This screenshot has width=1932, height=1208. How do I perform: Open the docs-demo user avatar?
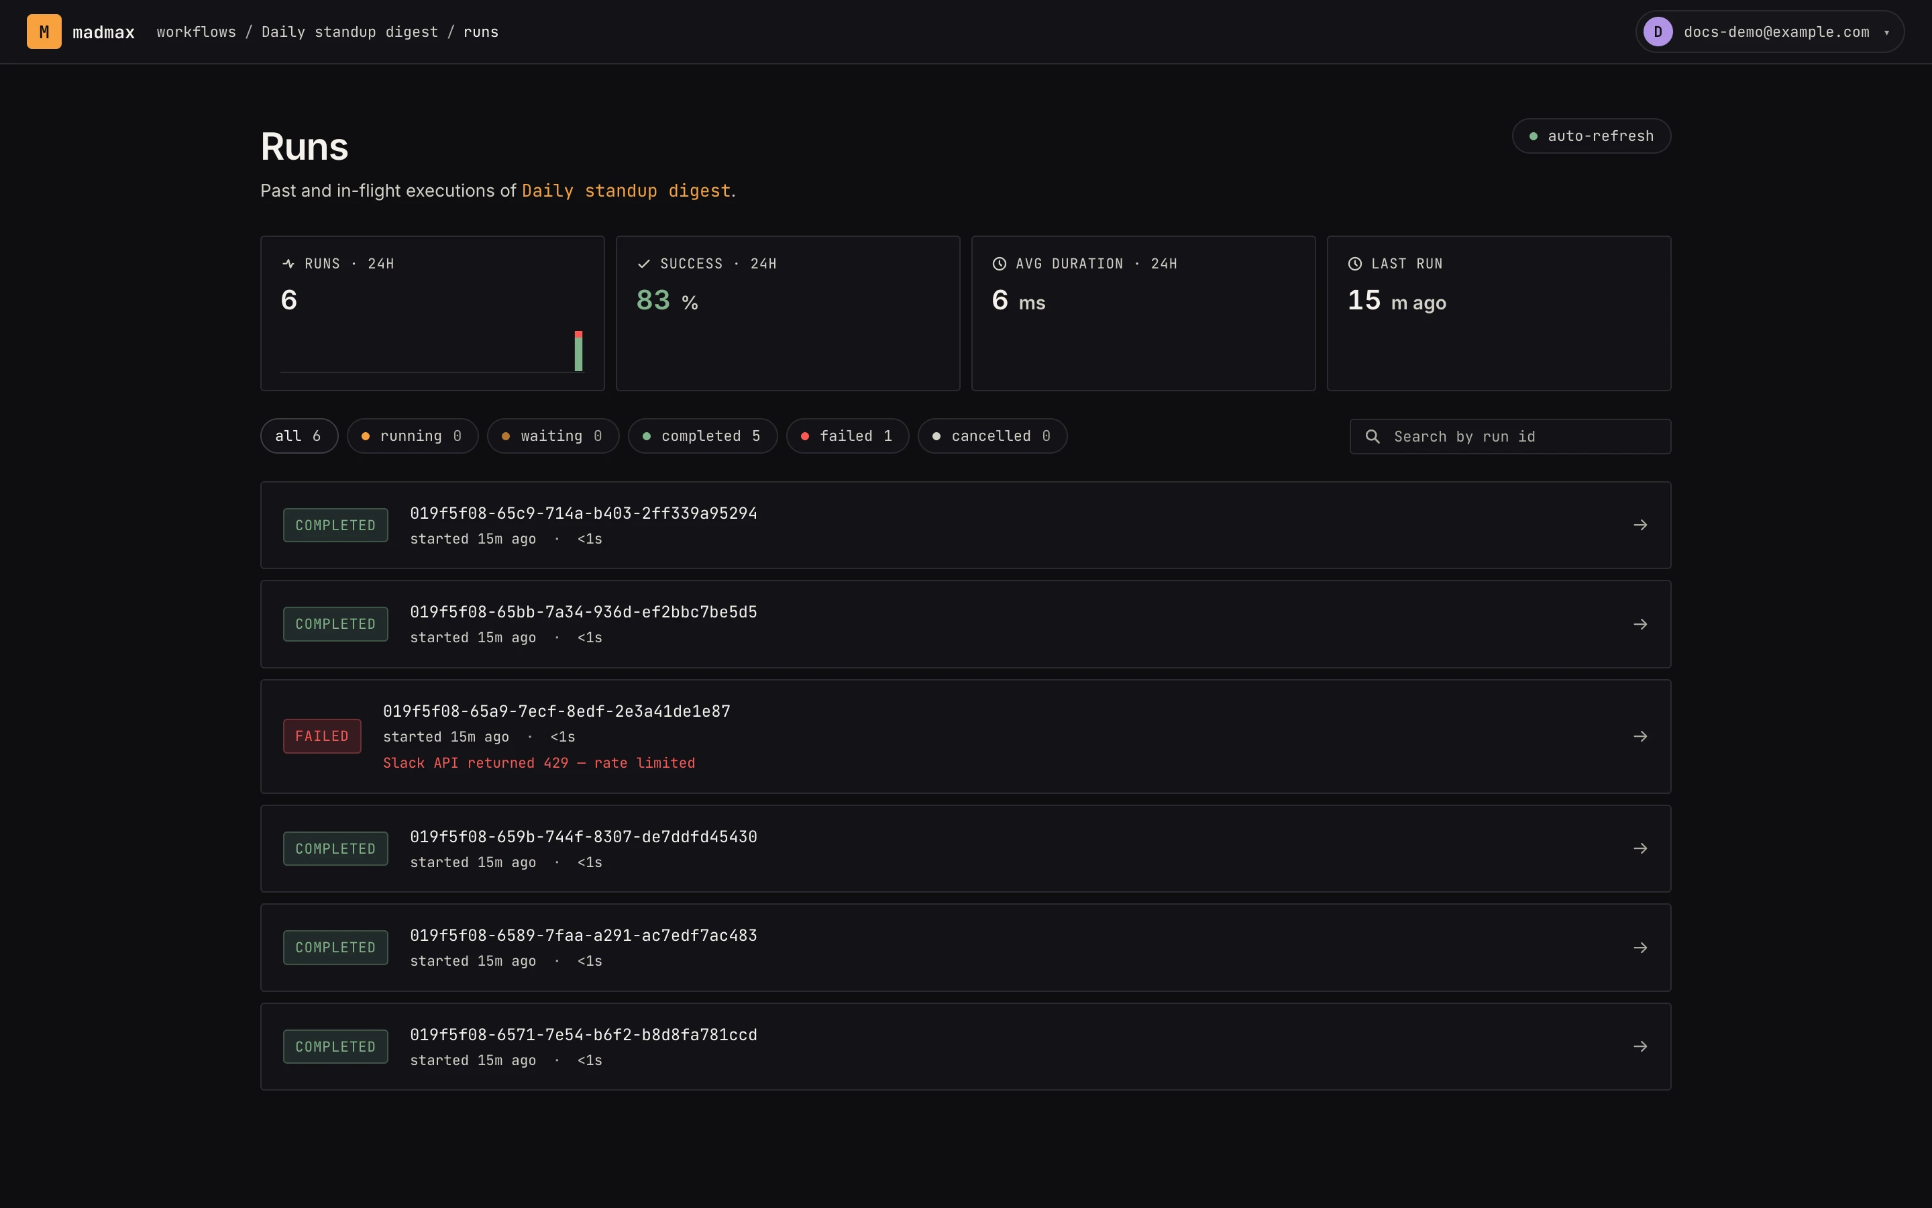pos(1658,32)
